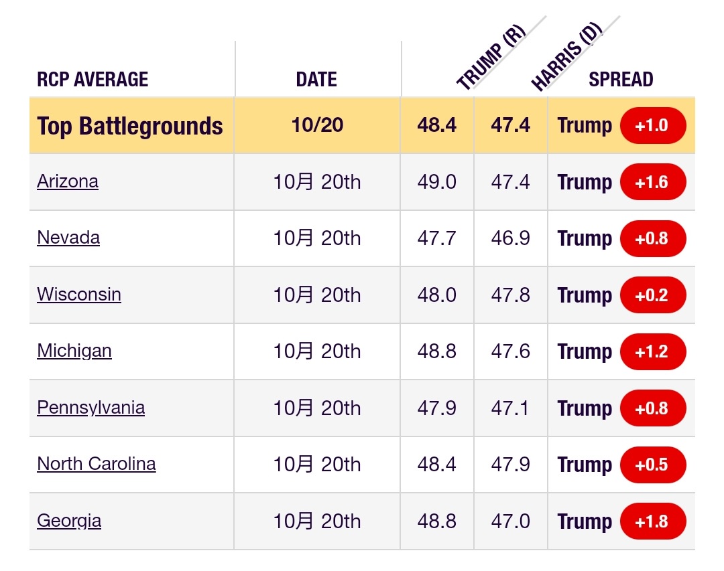The image size is (724, 571).
Task: Open the Michigan polling link
Action: pos(74,351)
